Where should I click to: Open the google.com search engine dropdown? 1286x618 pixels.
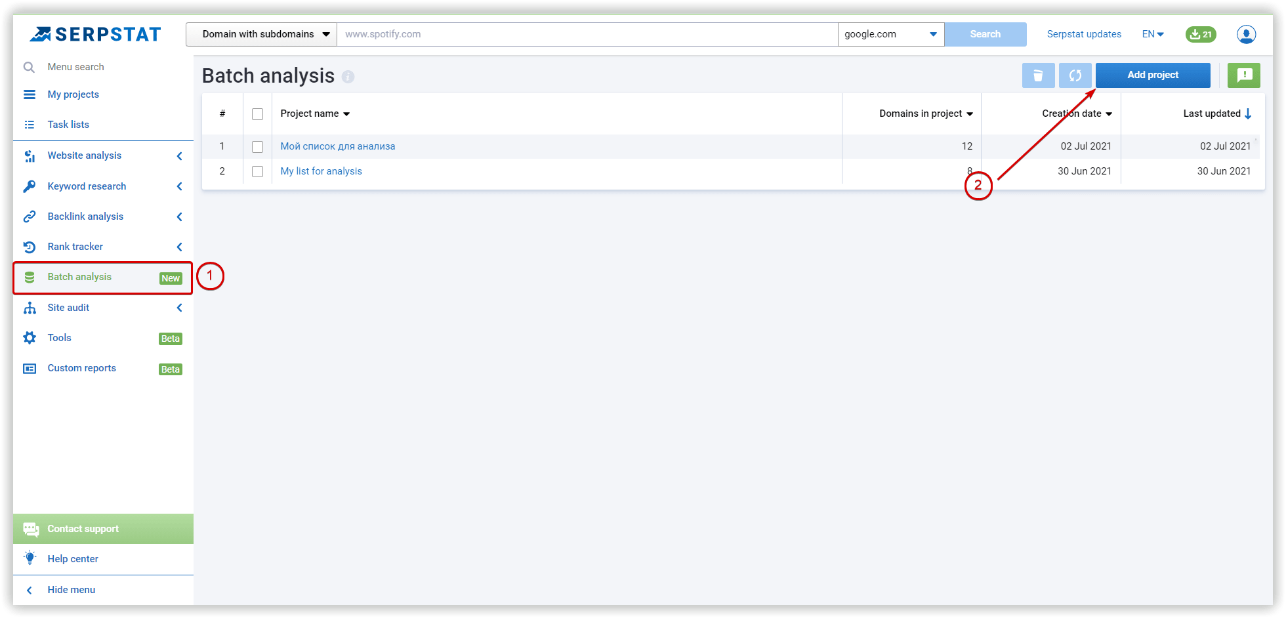coord(891,34)
